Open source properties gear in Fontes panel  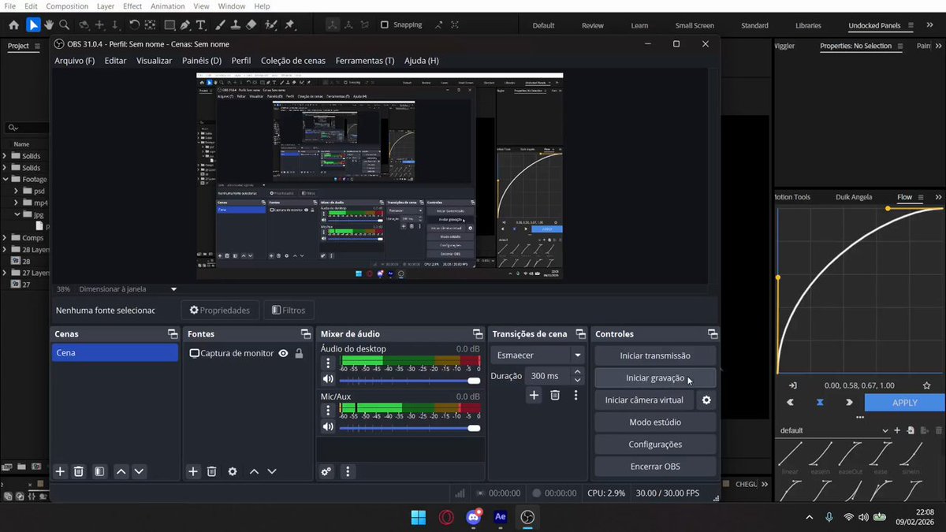232,471
